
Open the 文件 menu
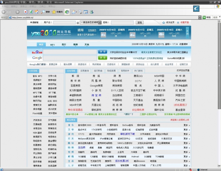click(5, 6)
